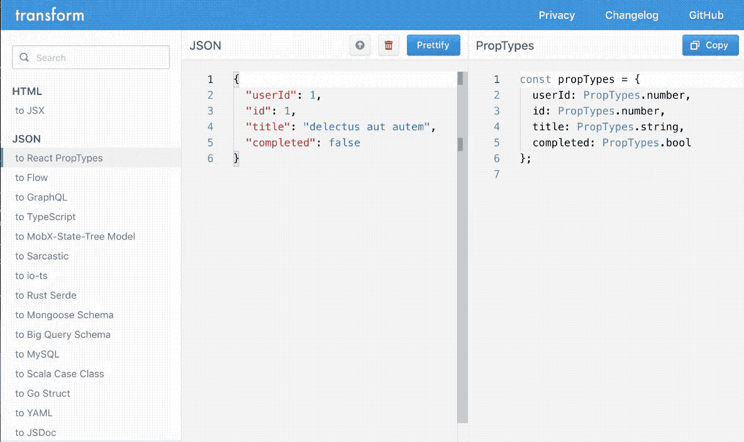Select the 'to TypeScript' converter
This screenshot has width=744, height=442.
click(43, 216)
